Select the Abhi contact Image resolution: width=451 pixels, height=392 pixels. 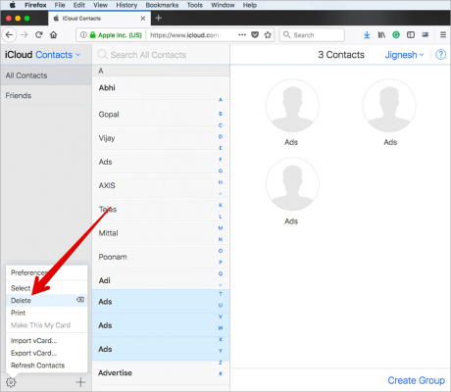161,88
